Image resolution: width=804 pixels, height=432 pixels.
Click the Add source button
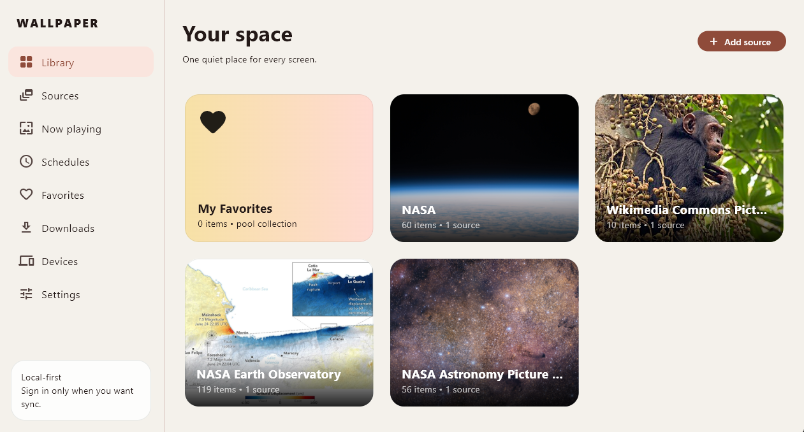[742, 41]
